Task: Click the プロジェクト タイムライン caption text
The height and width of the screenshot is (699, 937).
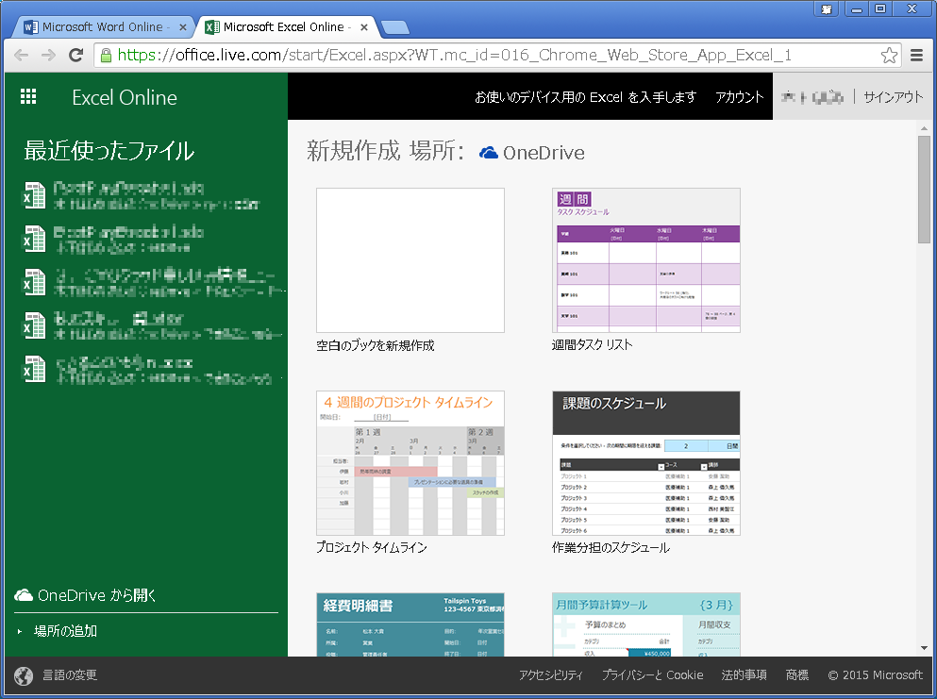Action: 372,547
